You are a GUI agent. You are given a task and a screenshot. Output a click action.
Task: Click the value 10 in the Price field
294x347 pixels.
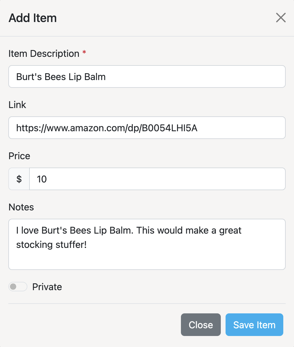pos(41,179)
